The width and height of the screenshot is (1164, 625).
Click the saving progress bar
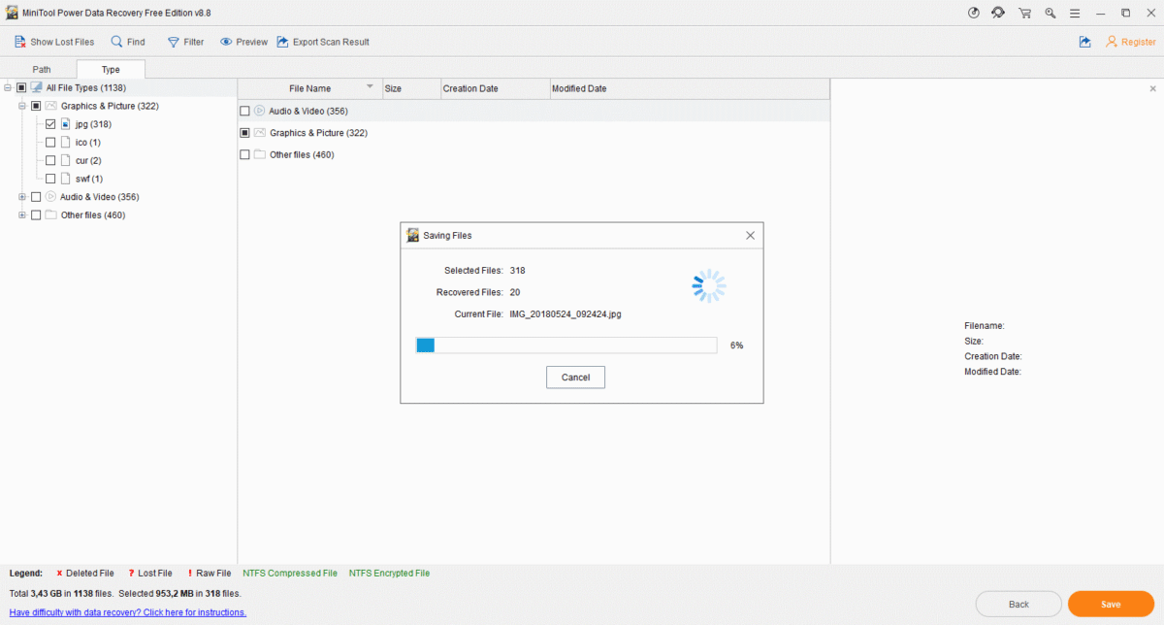(566, 345)
